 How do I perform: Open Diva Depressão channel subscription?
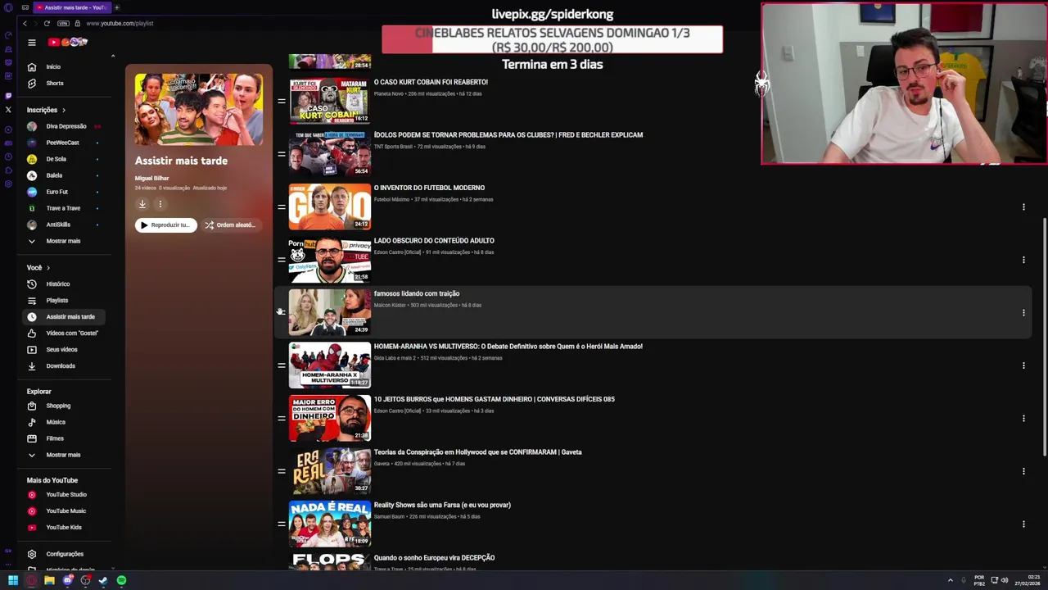click(x=65, y=126)
